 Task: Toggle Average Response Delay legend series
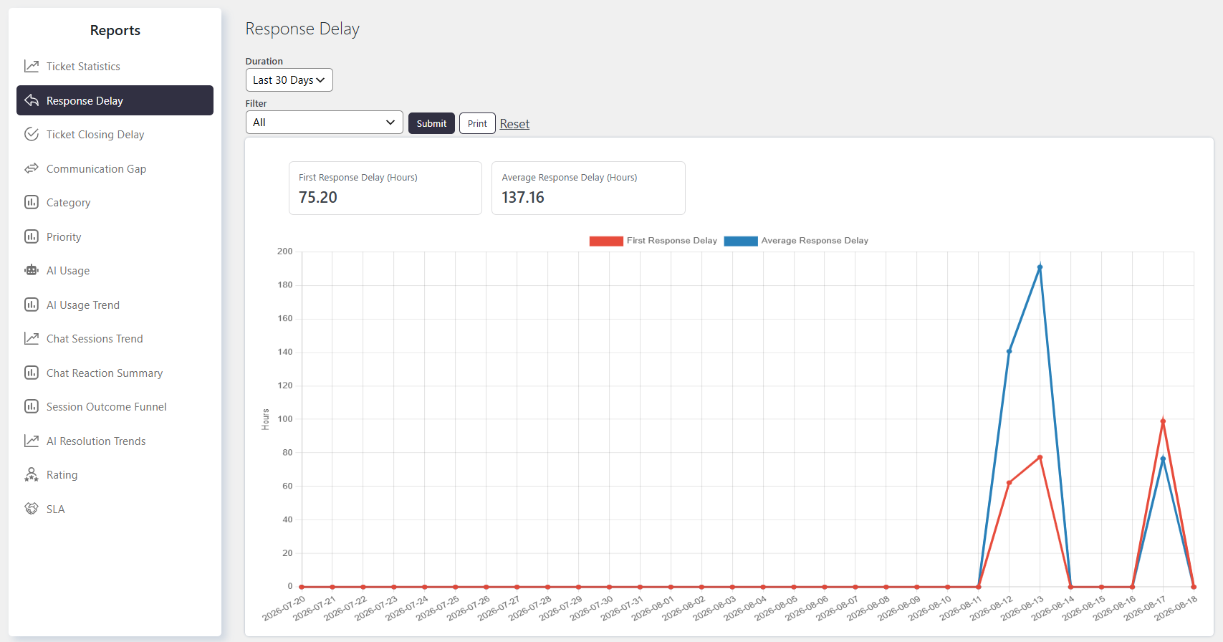796,241
